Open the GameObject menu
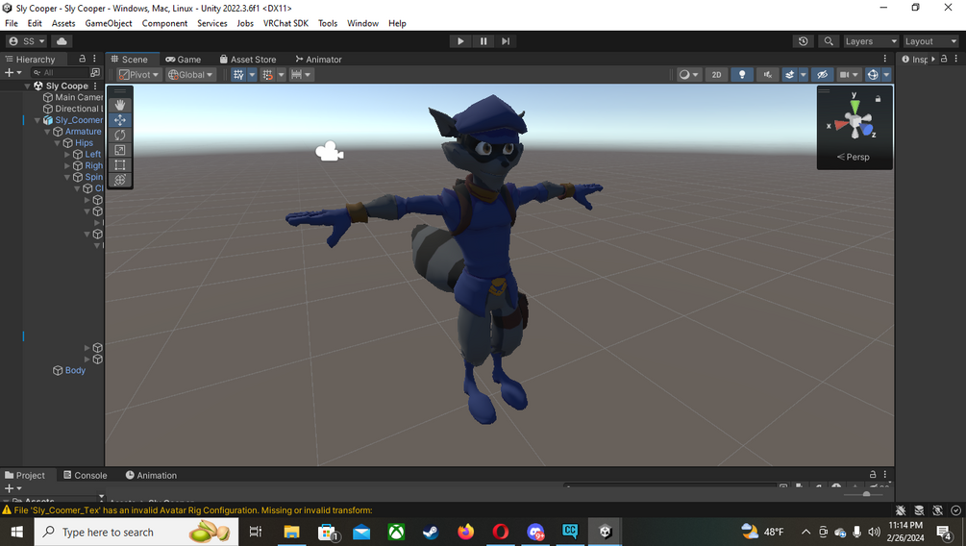Screen dimensions: 966x546 109,23
